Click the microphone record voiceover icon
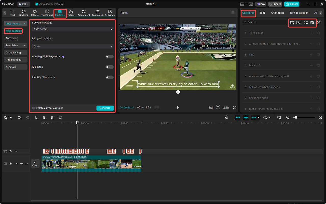This screenshot has width=326, height=204. (226, 117)
